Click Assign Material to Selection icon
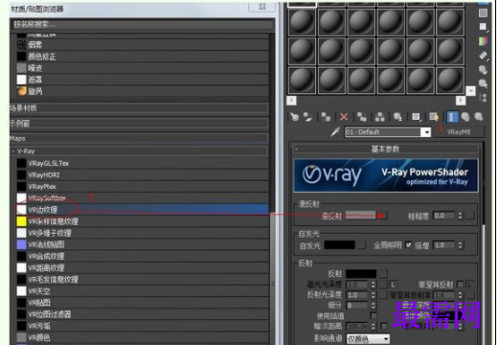499x345 pixels. coord(326,117)
